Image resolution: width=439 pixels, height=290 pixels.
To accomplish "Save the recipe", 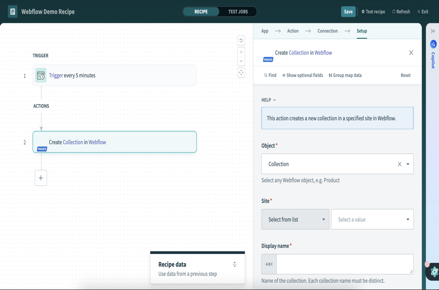I will 348,12.
